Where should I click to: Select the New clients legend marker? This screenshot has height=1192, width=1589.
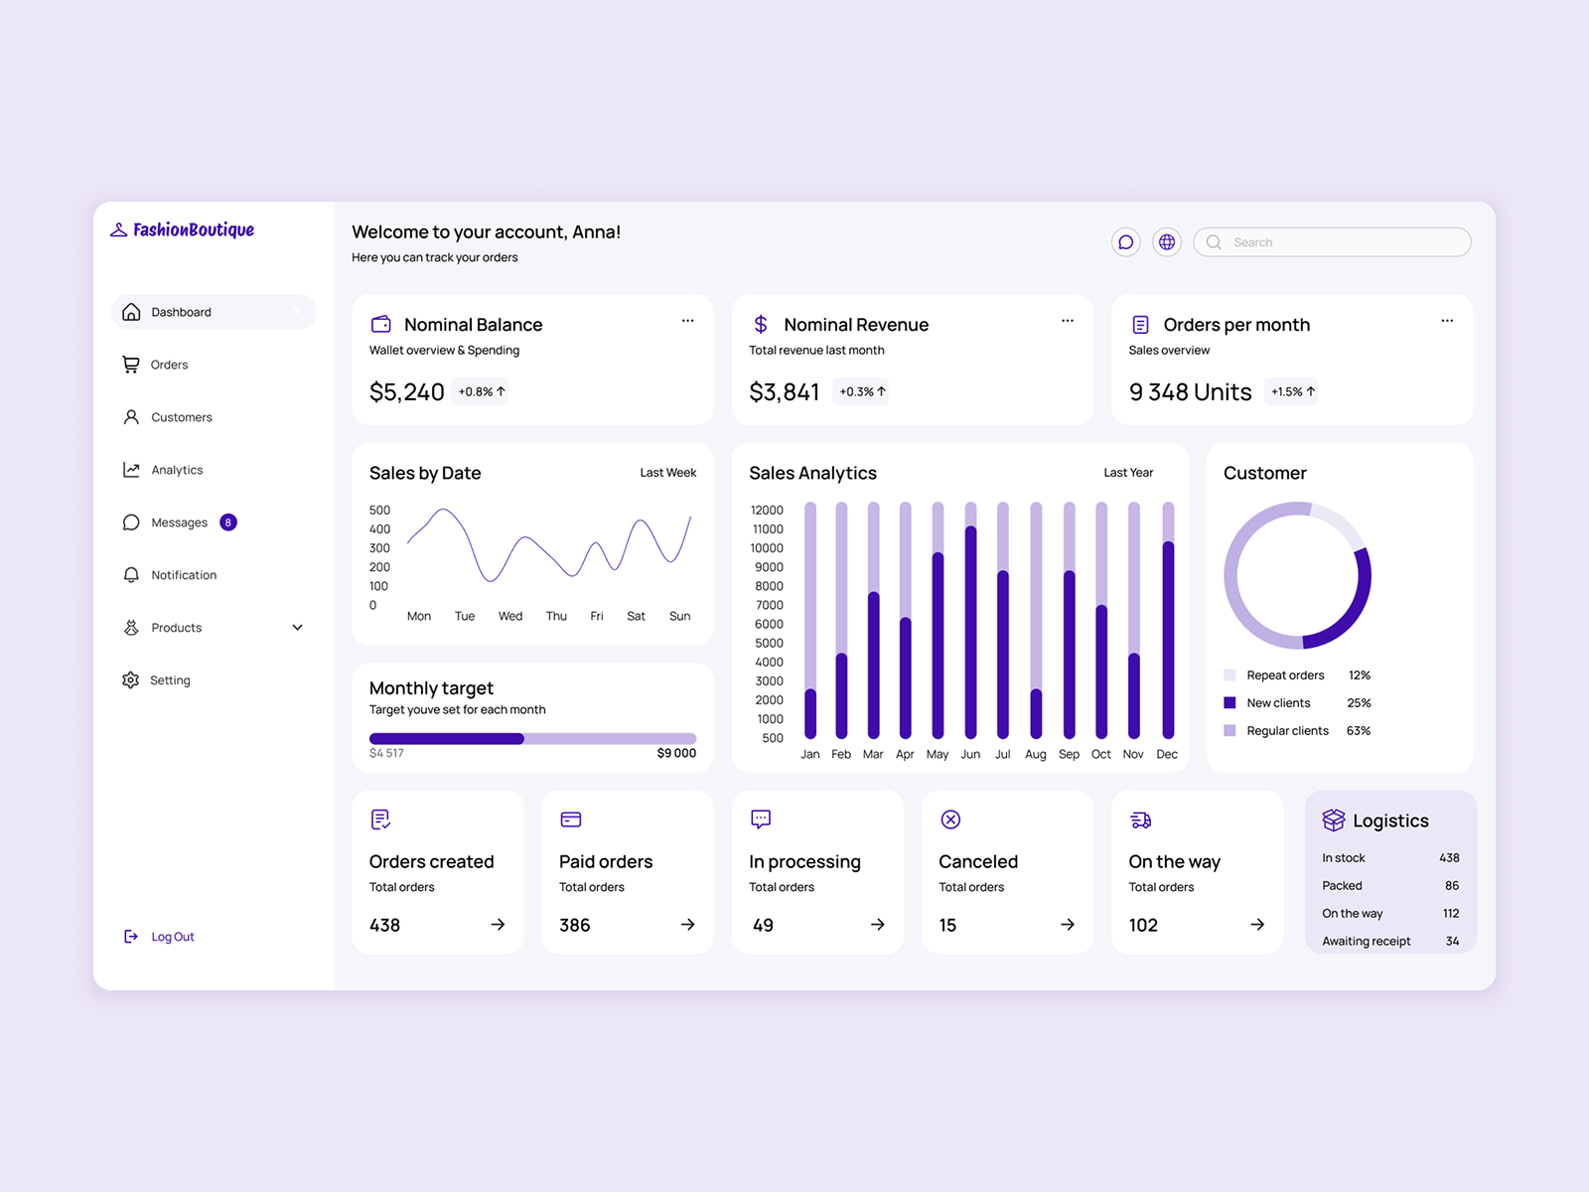coord(1229,702)
